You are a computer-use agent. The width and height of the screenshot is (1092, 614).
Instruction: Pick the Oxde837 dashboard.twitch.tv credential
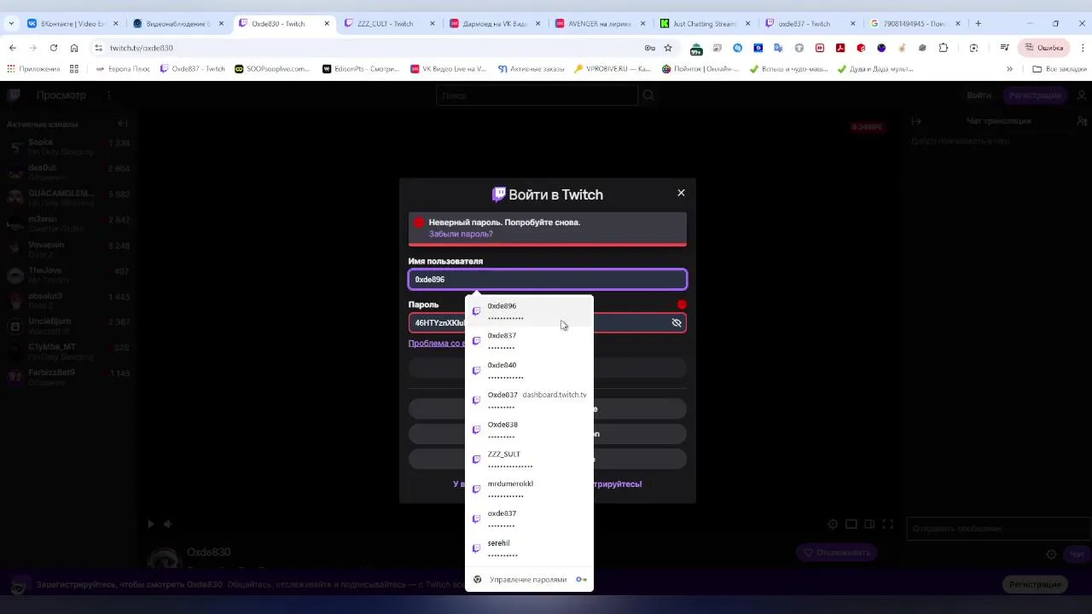coord(529,400)
